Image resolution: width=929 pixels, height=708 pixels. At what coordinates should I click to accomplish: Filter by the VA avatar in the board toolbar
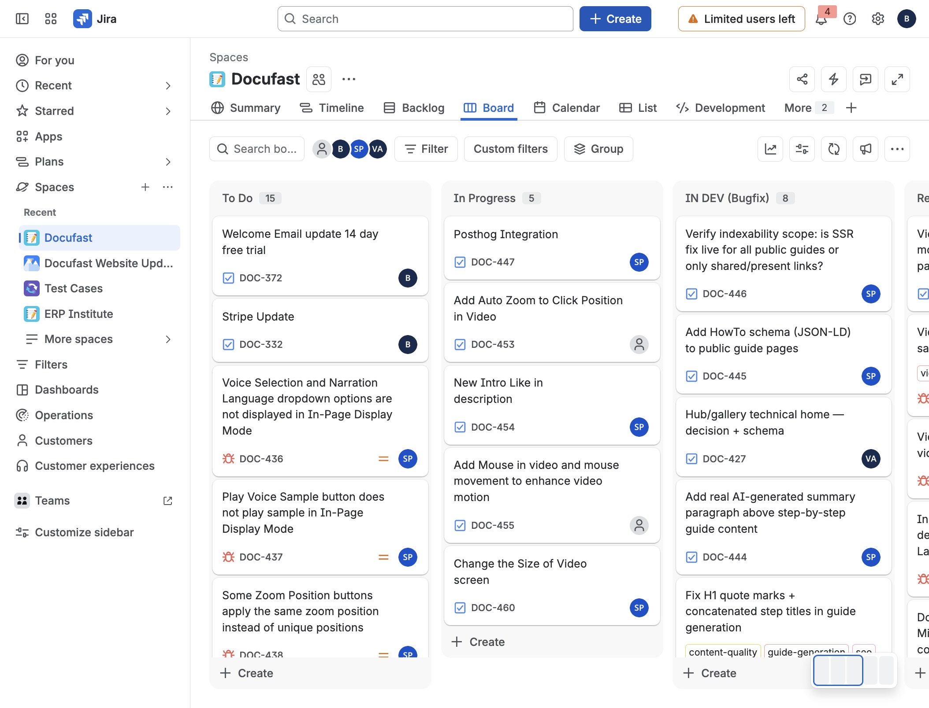pos(378,149)
